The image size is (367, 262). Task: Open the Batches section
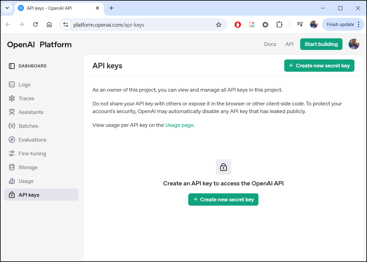coord(28,126)
